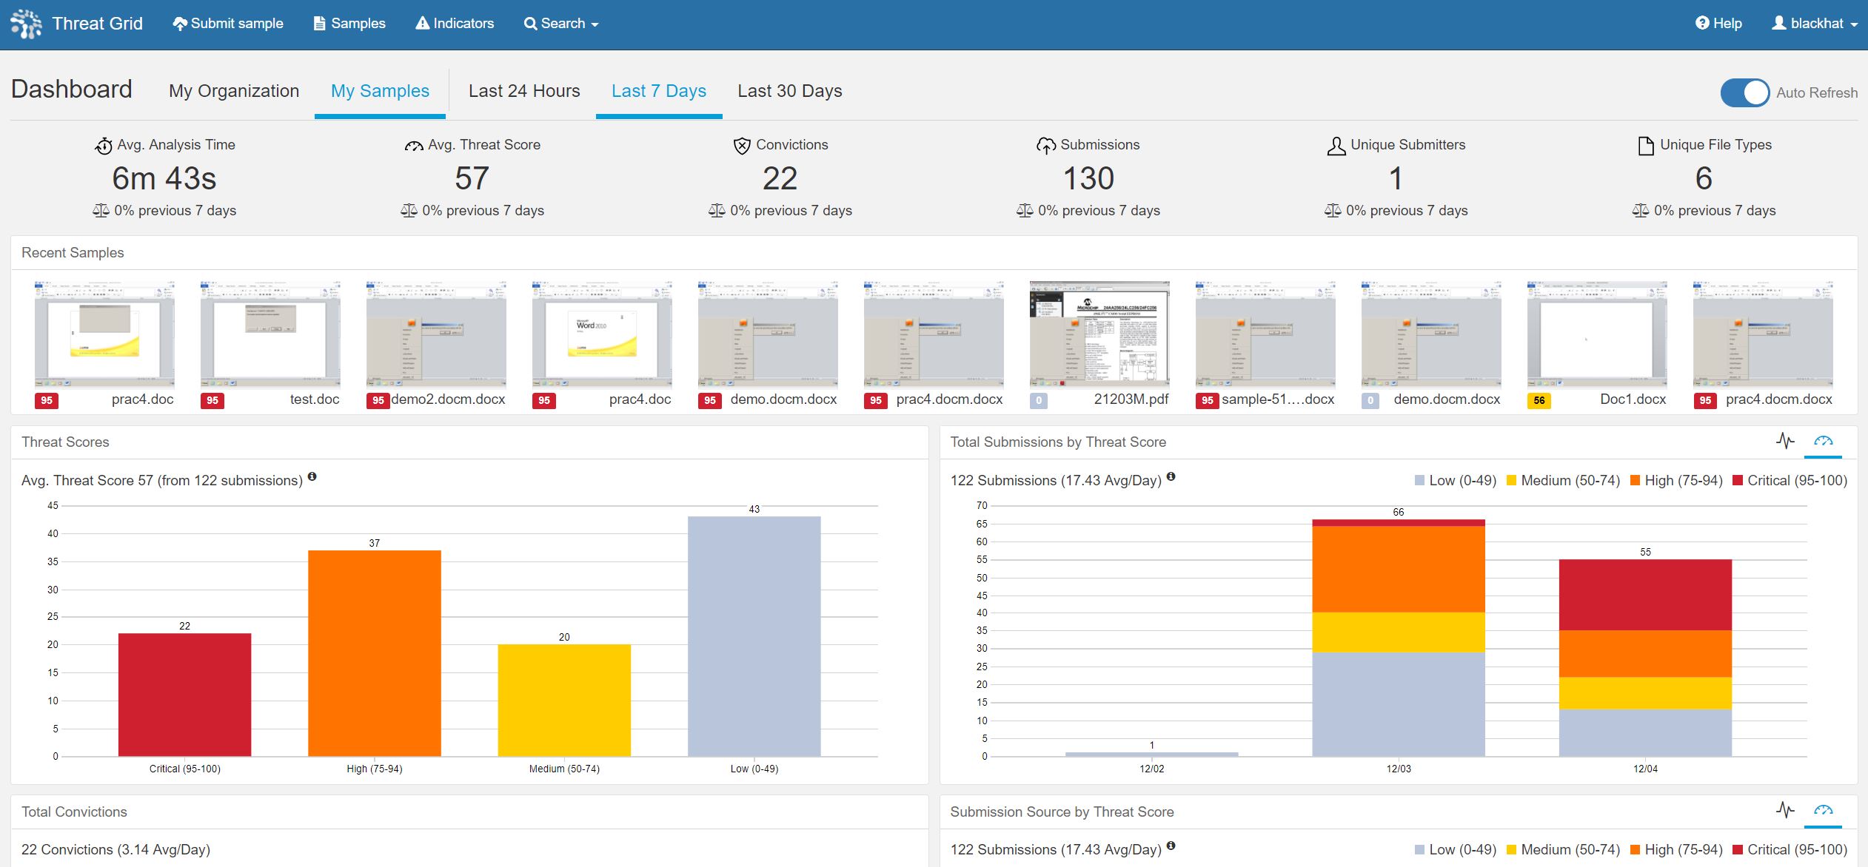Disable the Auto Refresh toggle
This screenshot has height=867, width=1868.
point(1744,92)
